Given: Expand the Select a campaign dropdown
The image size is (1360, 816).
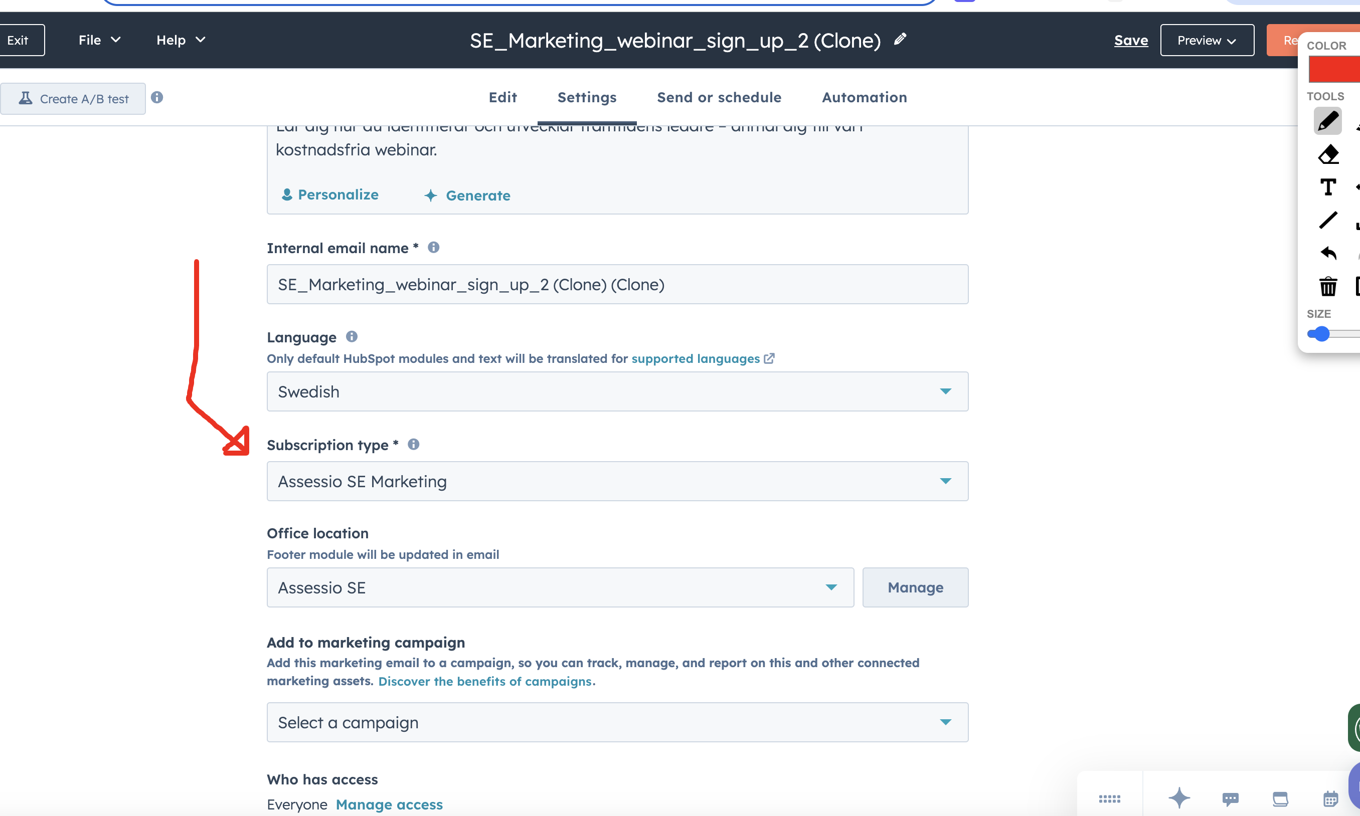Looking at the screenshot, I should tap(617, 722).
